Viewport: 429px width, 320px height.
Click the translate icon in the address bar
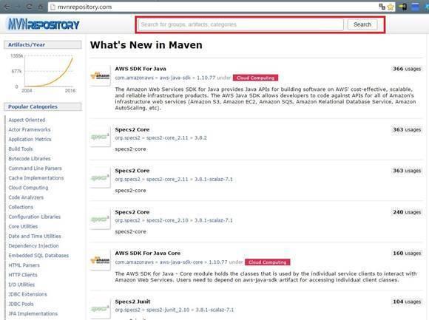[x=382, y=7]
